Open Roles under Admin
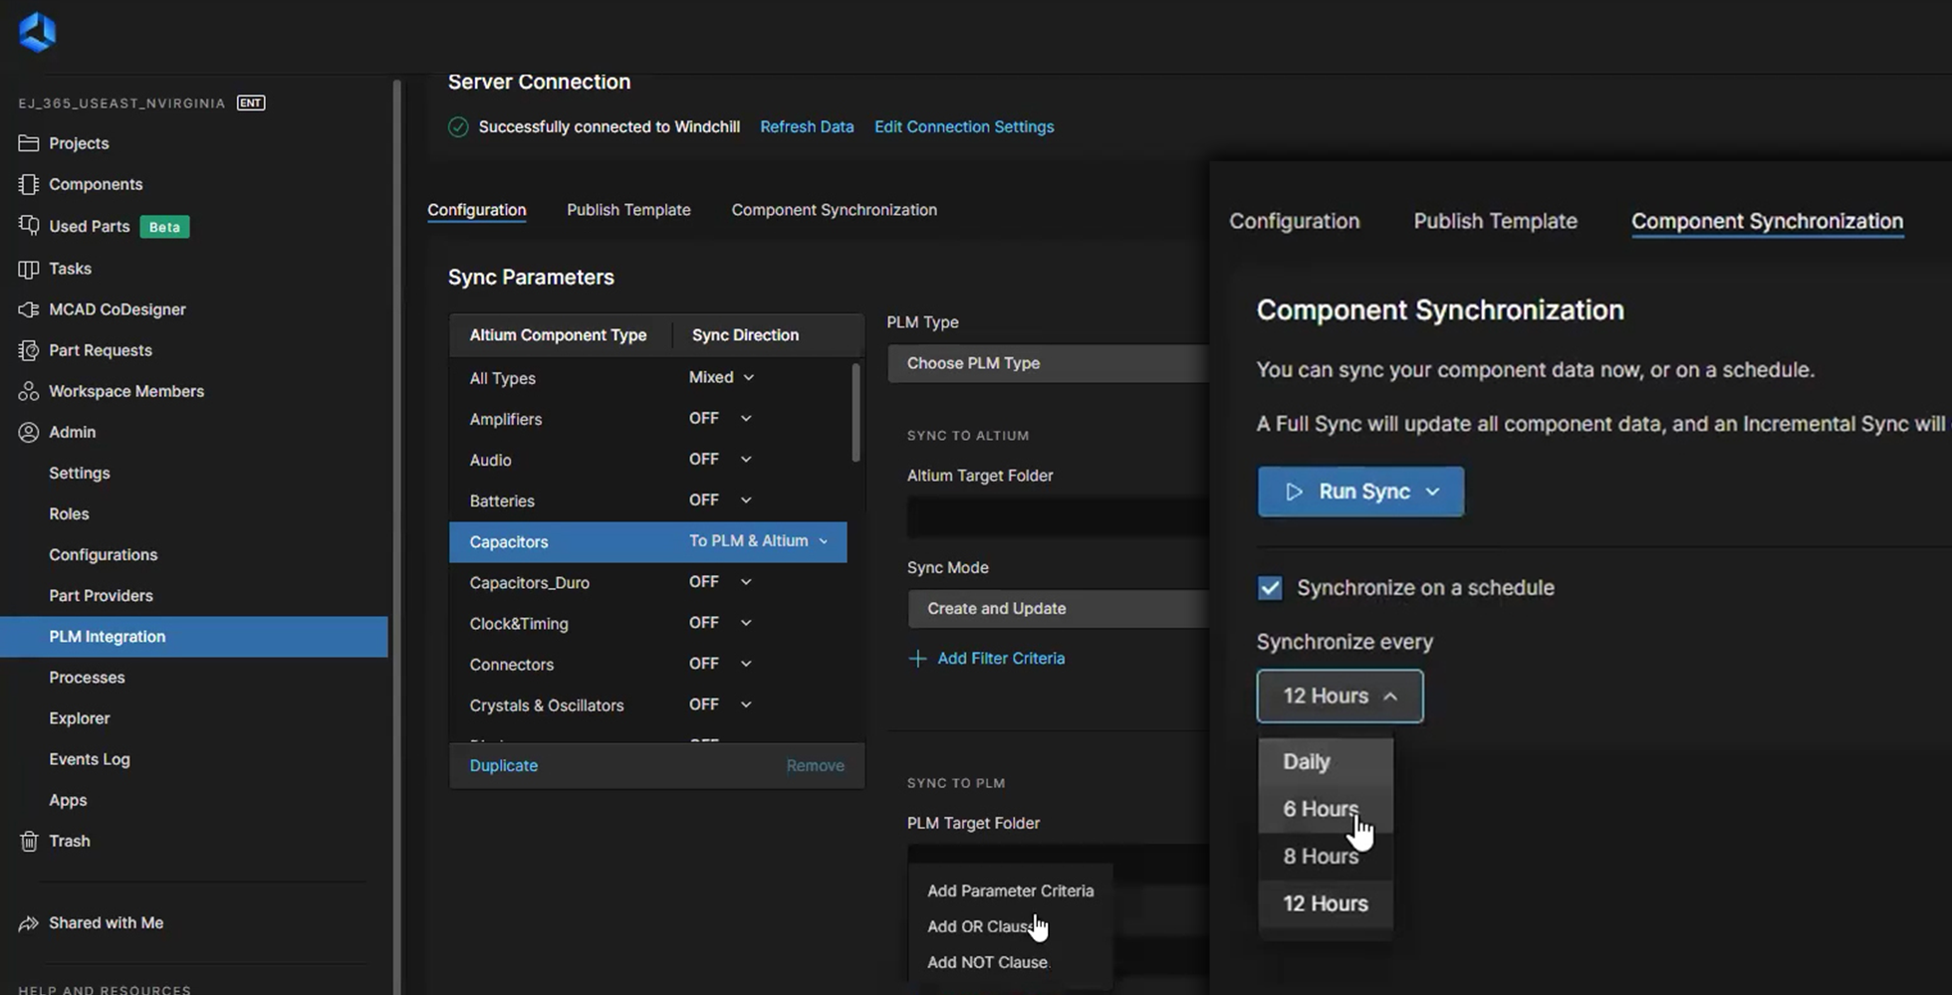The height and width of the screenshot is (995, 1952). [69, 514]
